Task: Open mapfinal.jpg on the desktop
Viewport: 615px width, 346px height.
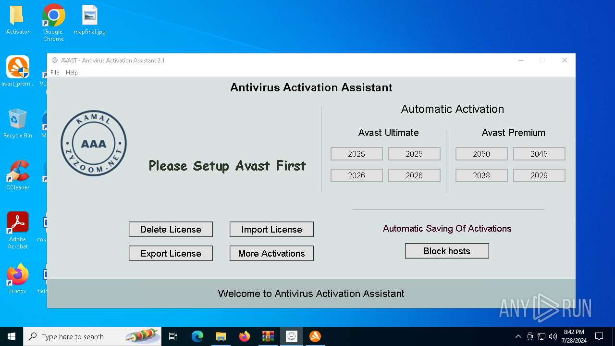Action: click(x=89, y=20)
